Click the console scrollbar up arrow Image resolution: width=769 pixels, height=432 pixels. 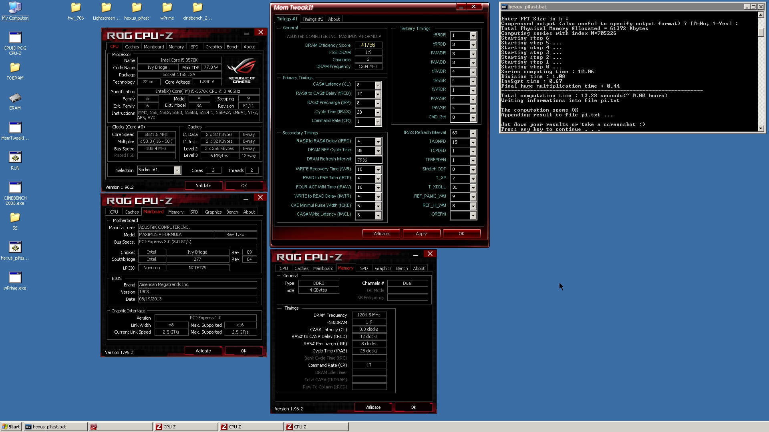761,15
